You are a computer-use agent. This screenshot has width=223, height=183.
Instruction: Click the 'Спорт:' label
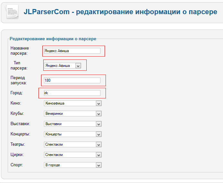coord(17,165)
